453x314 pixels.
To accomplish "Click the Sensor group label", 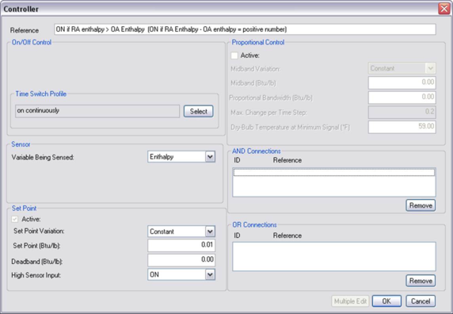I will [x=21, y=144].
